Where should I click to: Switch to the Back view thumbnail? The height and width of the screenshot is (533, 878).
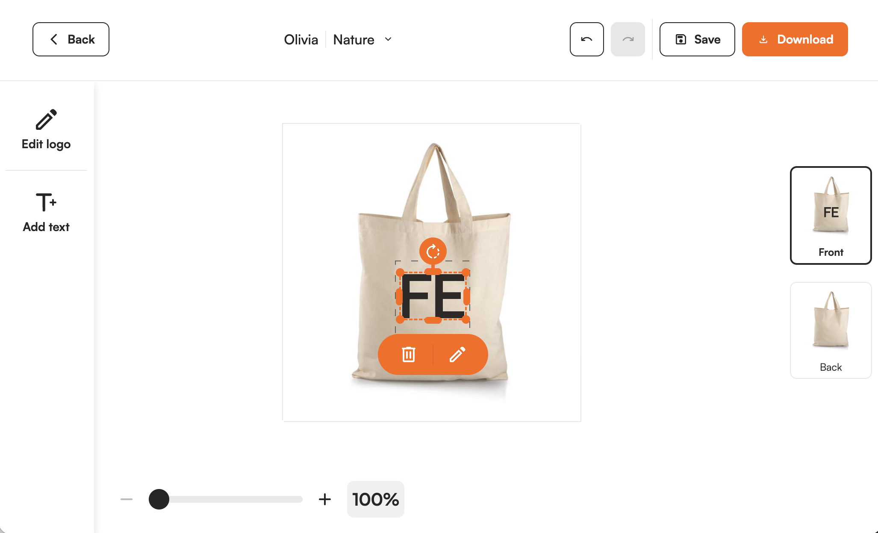tap(831, 330)
